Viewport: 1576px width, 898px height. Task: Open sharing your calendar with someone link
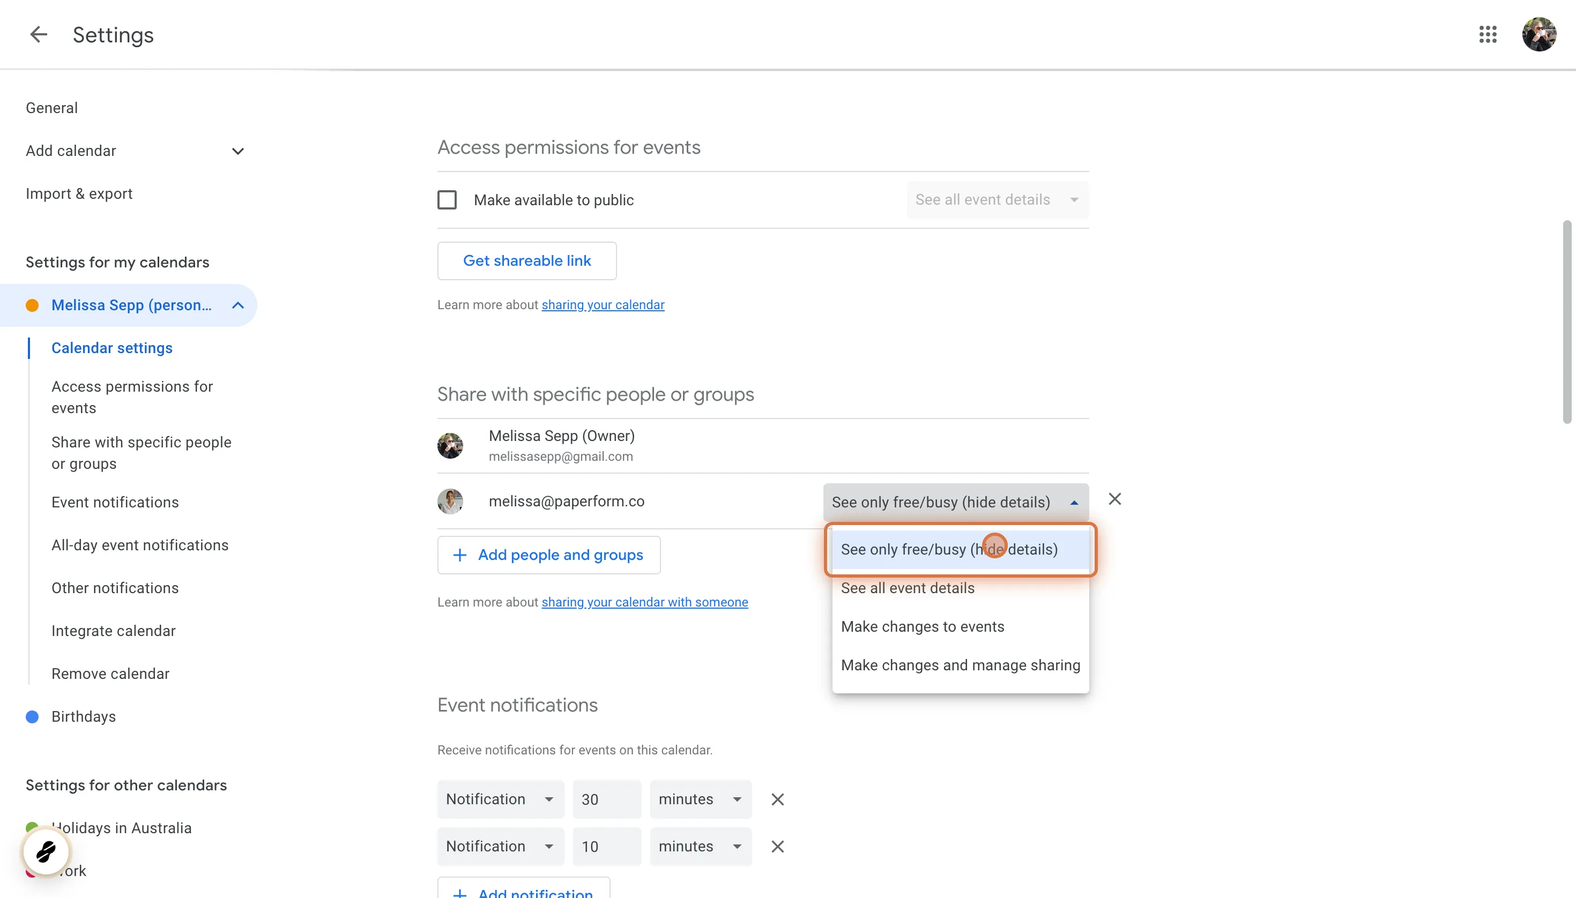(x=645, y=602)
